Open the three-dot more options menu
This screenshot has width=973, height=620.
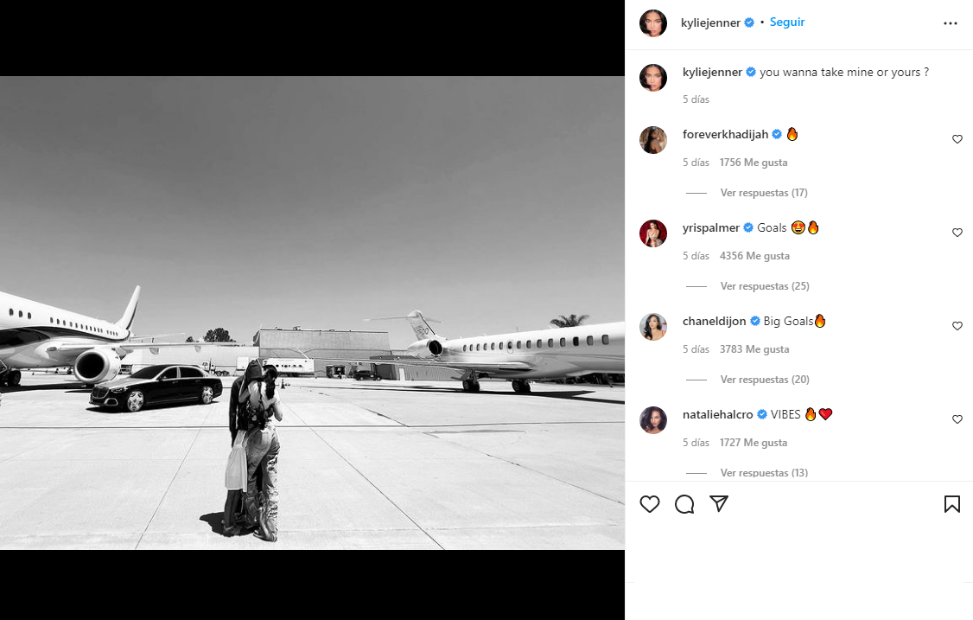coord(951,23)
